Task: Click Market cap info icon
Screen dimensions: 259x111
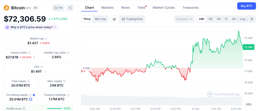Action: point(46,39)
